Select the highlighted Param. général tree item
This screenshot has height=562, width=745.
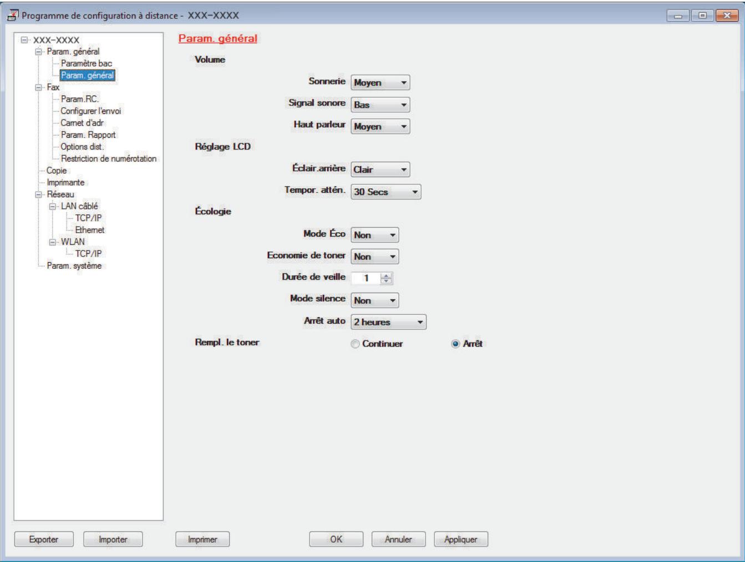point(88,75)
